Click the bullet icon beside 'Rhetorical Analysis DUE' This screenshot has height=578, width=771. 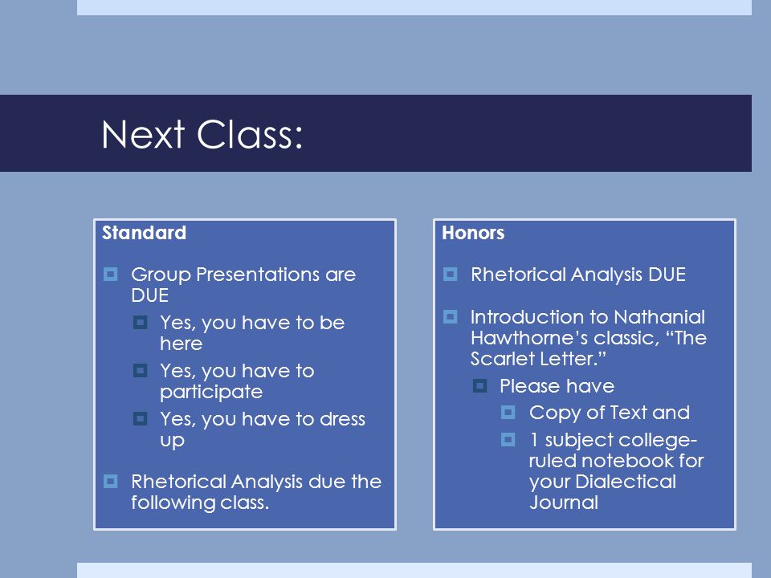[x=451, y=274]
